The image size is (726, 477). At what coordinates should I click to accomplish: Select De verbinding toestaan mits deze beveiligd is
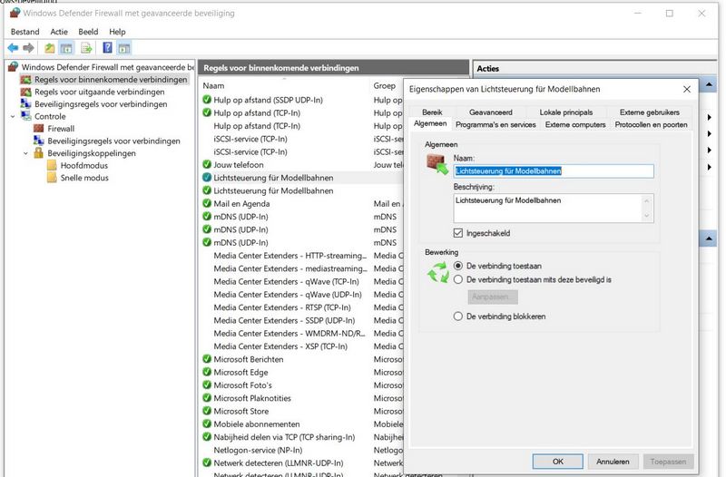coord(458,279)
